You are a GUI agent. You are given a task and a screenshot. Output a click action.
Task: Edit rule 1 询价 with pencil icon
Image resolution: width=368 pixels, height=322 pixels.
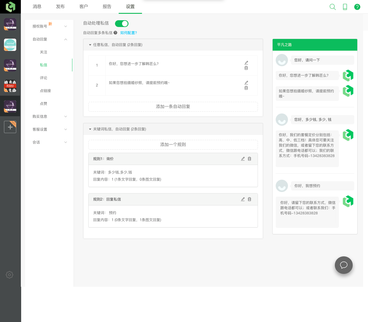[x=243, y=159]
